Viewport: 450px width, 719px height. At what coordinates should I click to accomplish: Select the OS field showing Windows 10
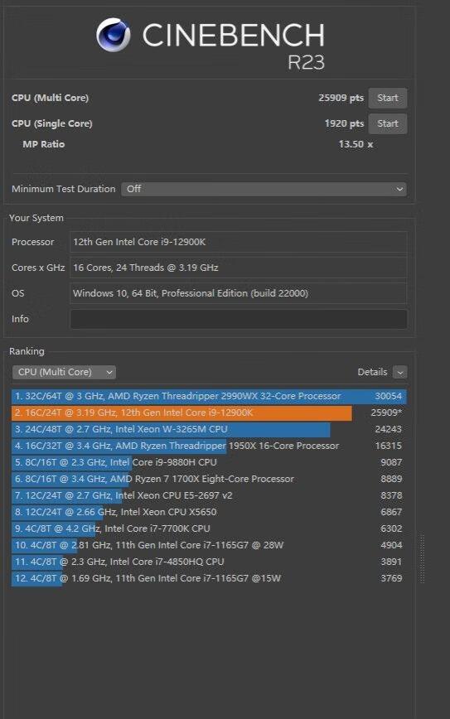tap(239, 293)
